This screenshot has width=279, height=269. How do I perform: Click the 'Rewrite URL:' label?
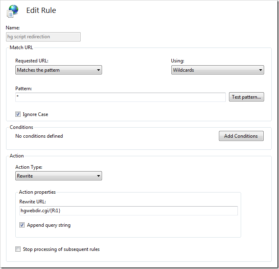[x=33, y=202]
